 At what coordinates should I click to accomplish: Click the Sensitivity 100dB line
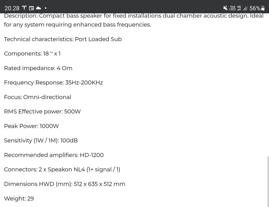(41, 141)
